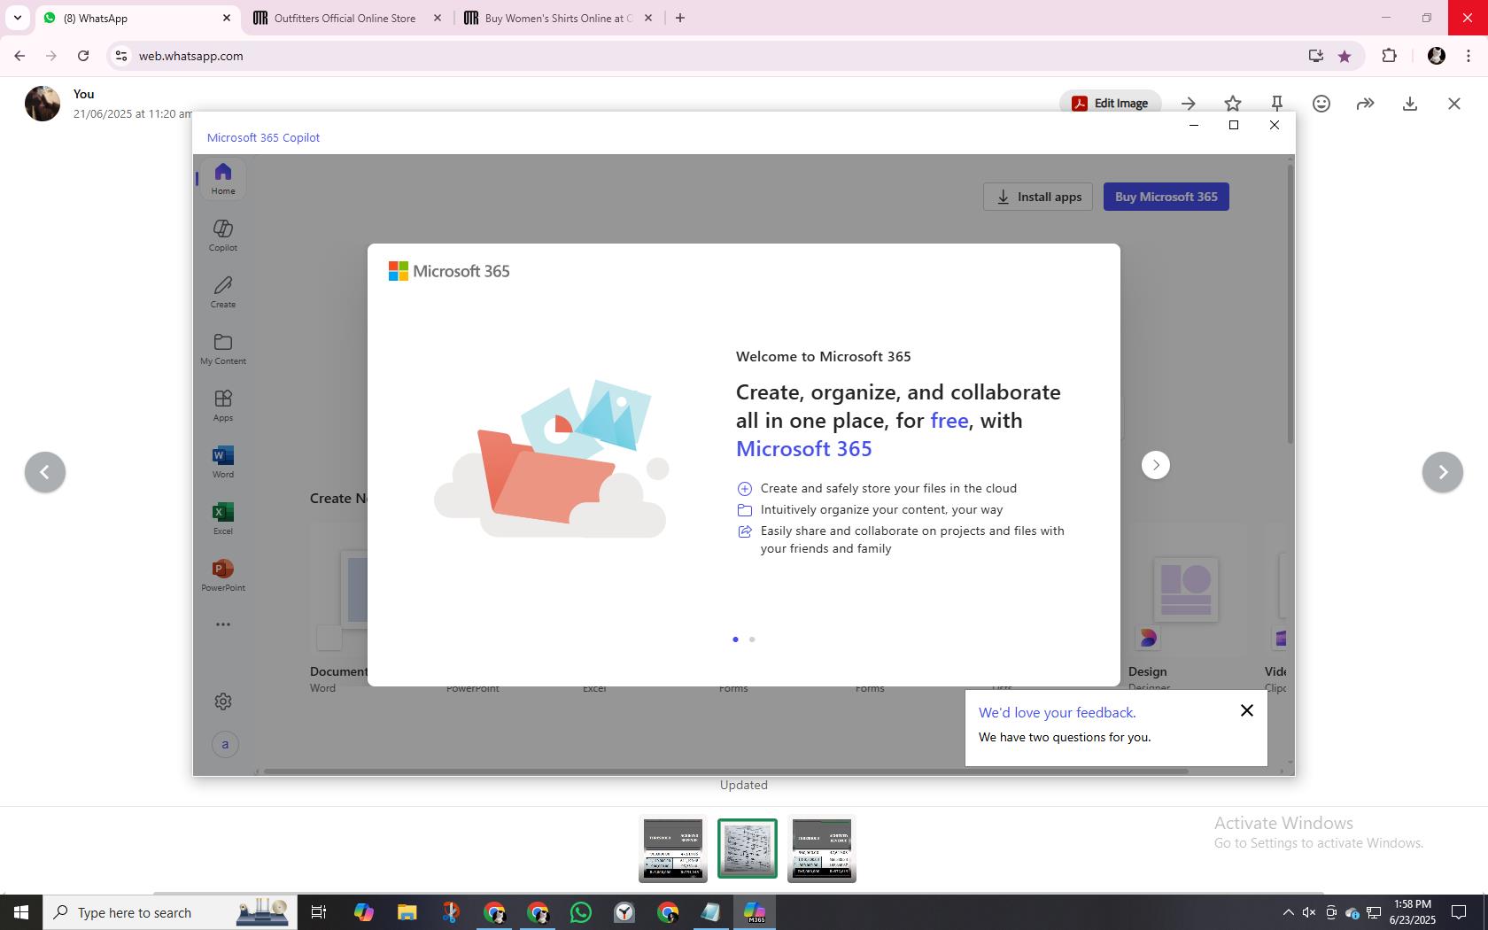1488x930 pixels.
Task: Click the 'We'd love your feedback.' link
Action: point(1058,712)
